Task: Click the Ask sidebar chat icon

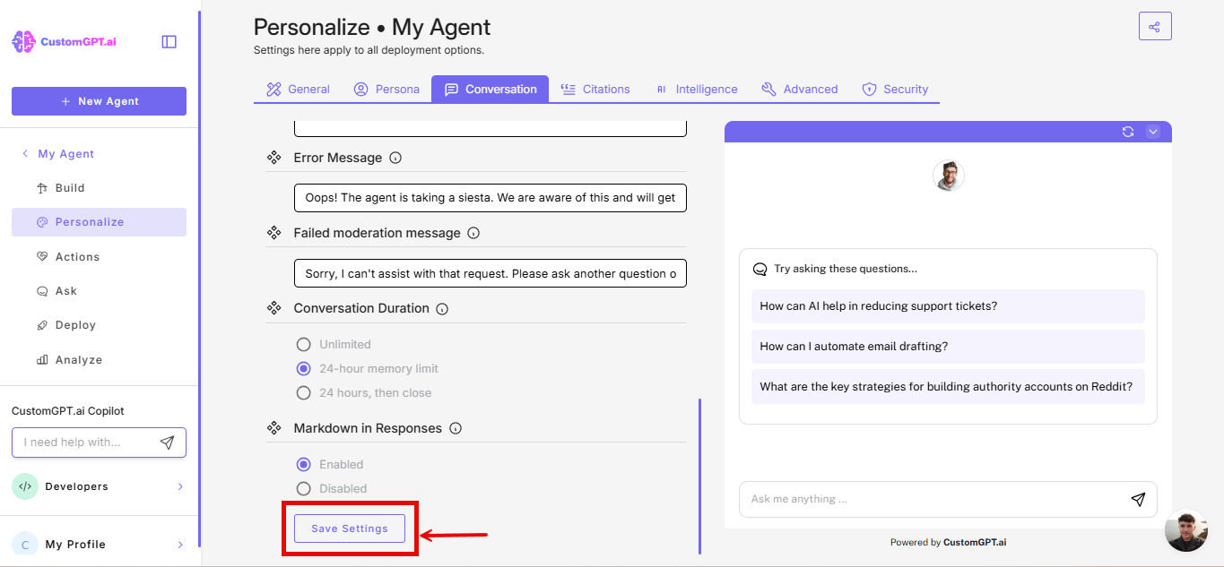Action: coord(41,291)
